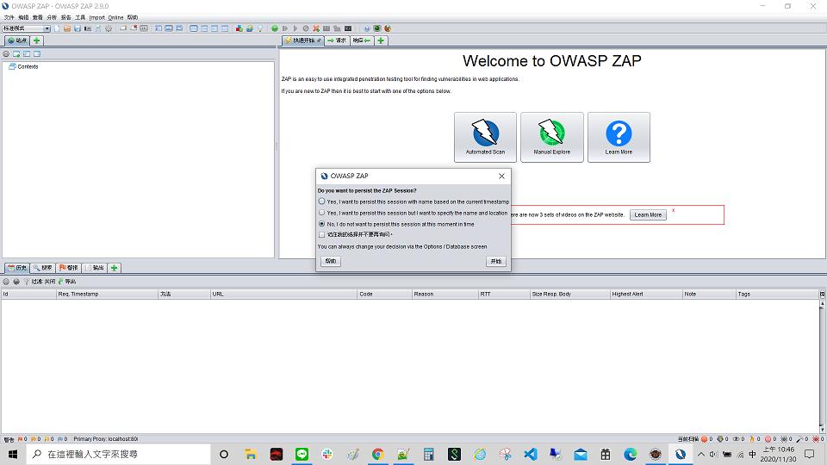Click the spider counter icon in status bar

click(787, 438)
